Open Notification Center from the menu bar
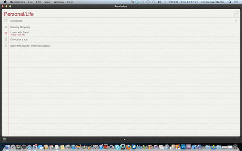 pyautogui.click(x=236, y=2)
